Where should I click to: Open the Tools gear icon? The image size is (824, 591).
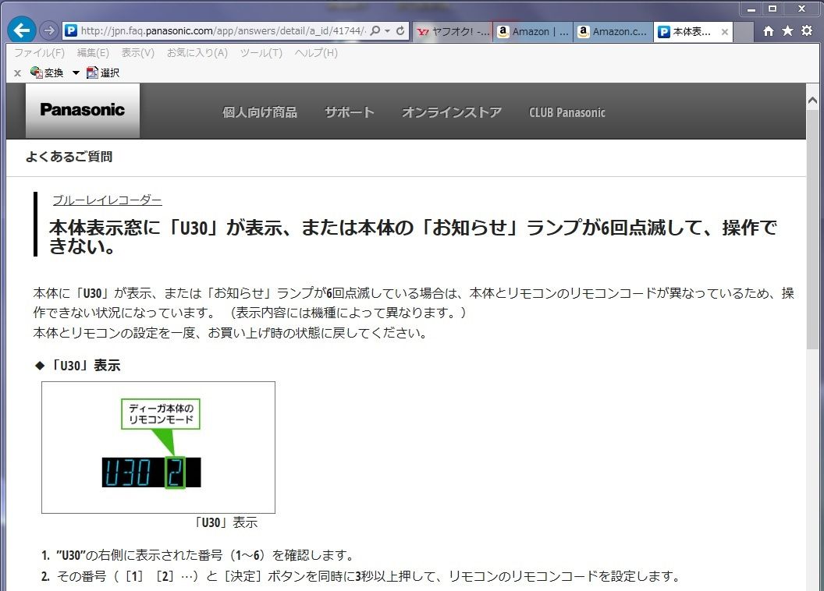(x=807, y=30)
